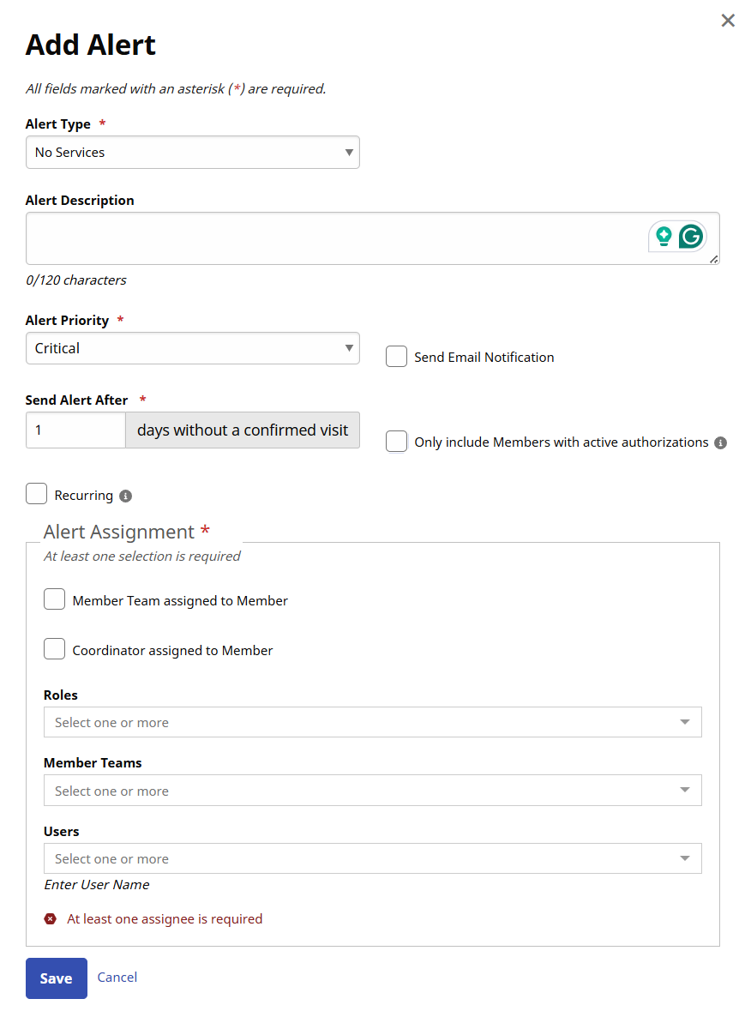
Task: Check Only include Members with active authorizations
Action: [396, 442]
